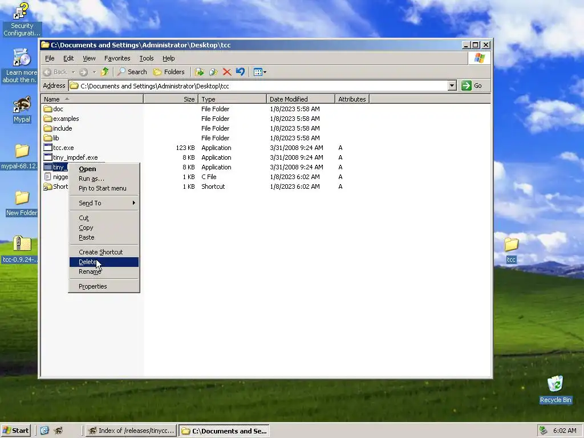The height and width of the screenshot is (438, 584).
Task: Choose Cut in the context menu
Action: click(104, 218)
